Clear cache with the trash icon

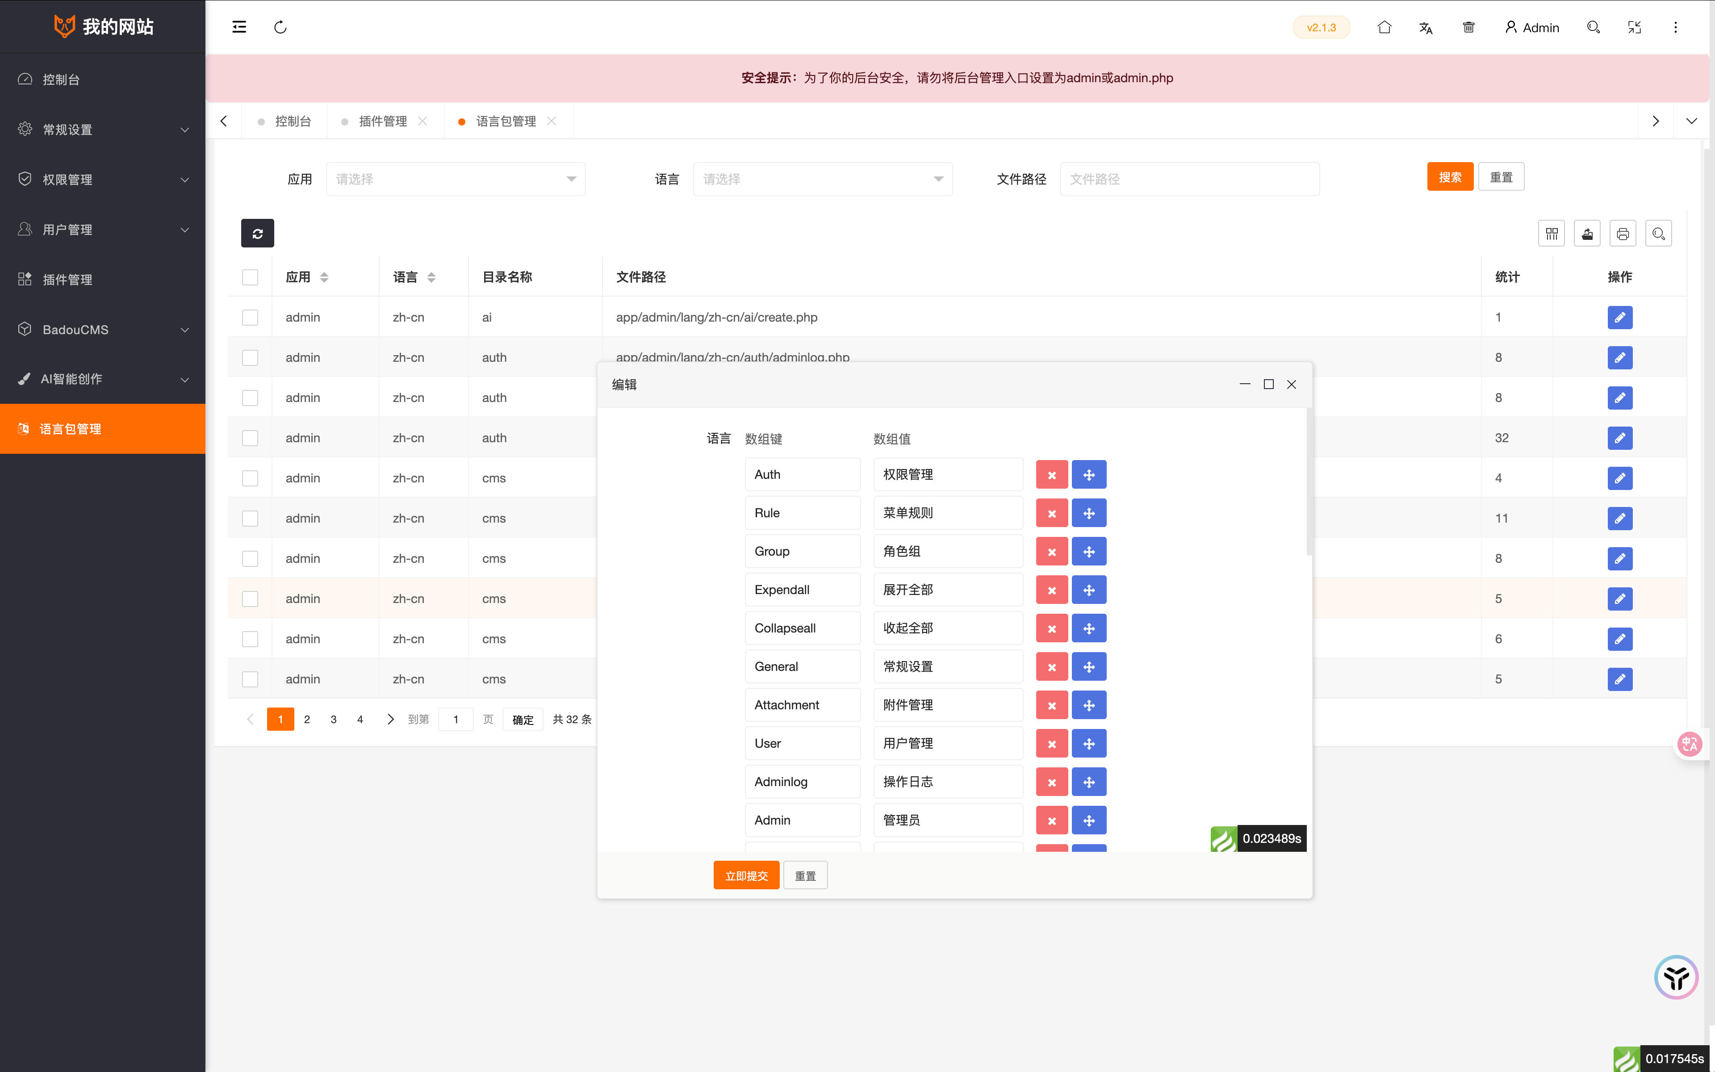(1468, 27)
